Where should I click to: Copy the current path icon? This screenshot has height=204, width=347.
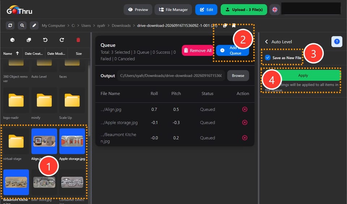pos(225,25)
